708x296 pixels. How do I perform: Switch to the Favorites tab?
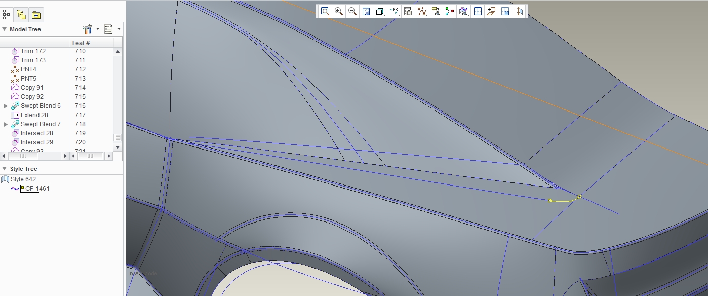coord(35,15)
